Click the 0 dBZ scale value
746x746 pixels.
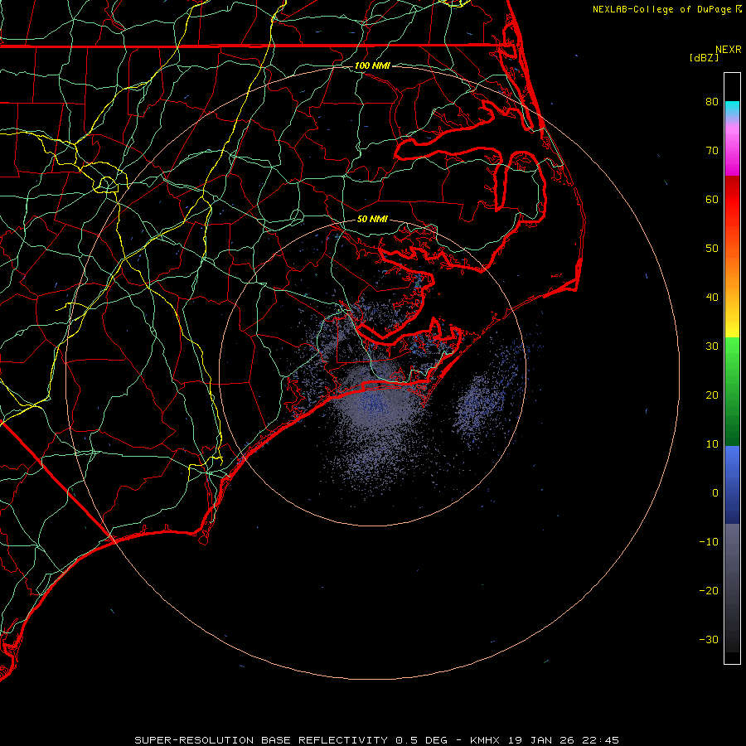coord(715,493)
